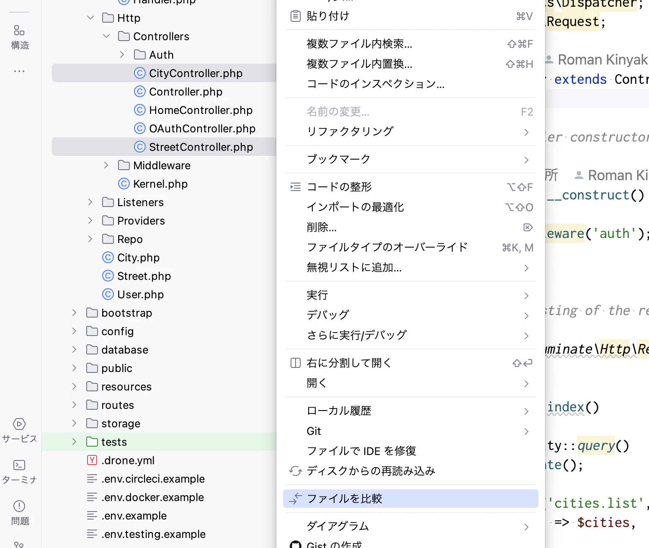Open the サービス (Services) tool window
Image resolution: width=649 pixels, height=548 pixels.
19,430
